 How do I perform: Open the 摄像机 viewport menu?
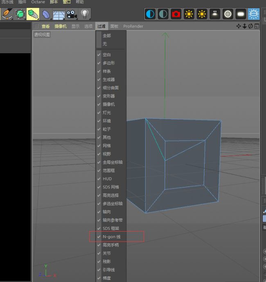click(61, 26)
